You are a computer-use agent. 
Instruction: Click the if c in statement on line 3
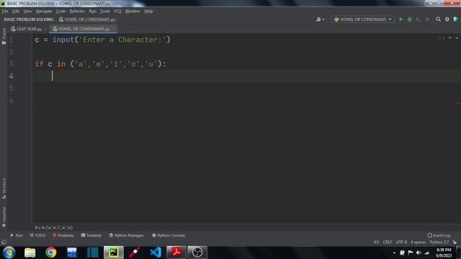coord(100,64)
